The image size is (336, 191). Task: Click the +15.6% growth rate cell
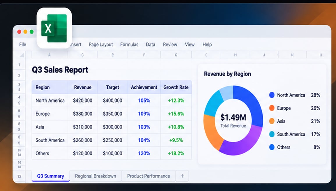tap(176, 114)
